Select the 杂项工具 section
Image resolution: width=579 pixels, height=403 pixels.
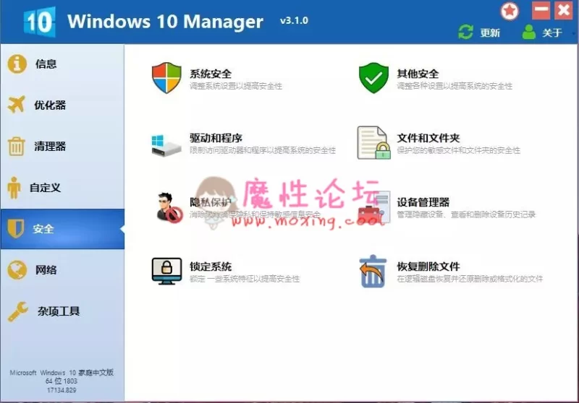tap(62, 311)
